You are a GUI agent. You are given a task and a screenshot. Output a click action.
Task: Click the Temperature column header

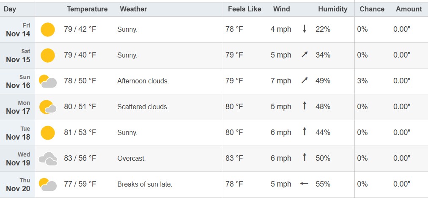[x=87, y=9]
